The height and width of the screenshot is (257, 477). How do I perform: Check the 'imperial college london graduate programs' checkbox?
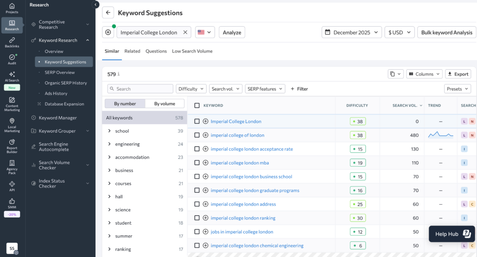pyautogui.click(x=197, y=190)
